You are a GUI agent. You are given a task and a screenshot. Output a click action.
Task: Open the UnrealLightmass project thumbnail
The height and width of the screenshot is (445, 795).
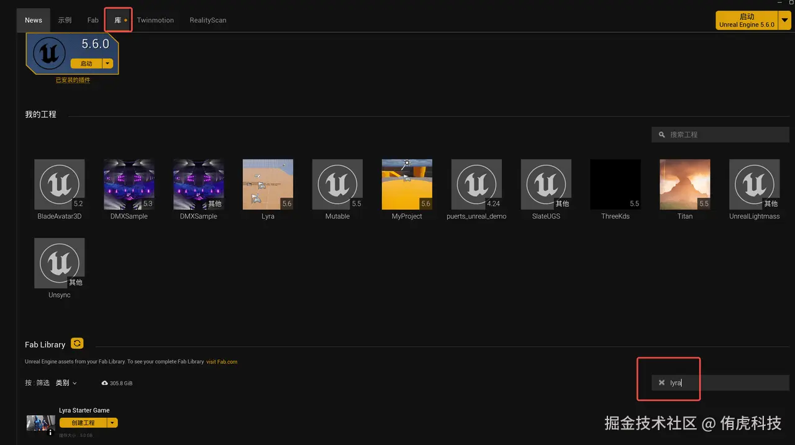click(x=755, y=185)
